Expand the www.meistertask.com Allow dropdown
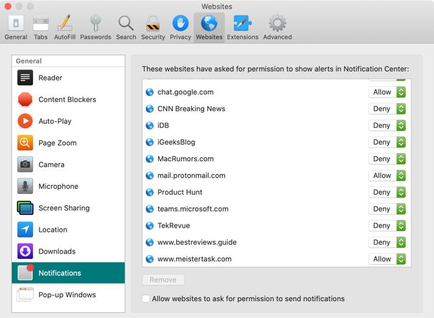Screen dimensions: 434x318 click(x=387, y=259)
